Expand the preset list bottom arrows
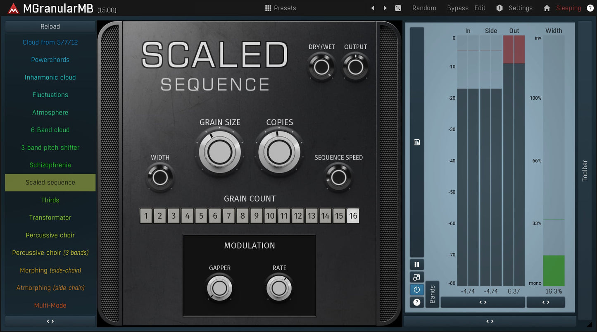Screen dimensions: 597x332 click(50, 321)
